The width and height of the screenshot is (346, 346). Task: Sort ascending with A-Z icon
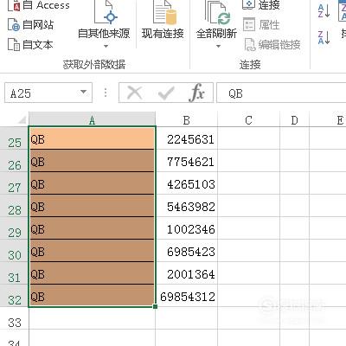coord(324,11)
